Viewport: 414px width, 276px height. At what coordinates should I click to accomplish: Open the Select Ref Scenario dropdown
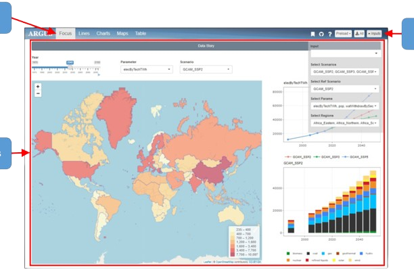tap(344, 89)
